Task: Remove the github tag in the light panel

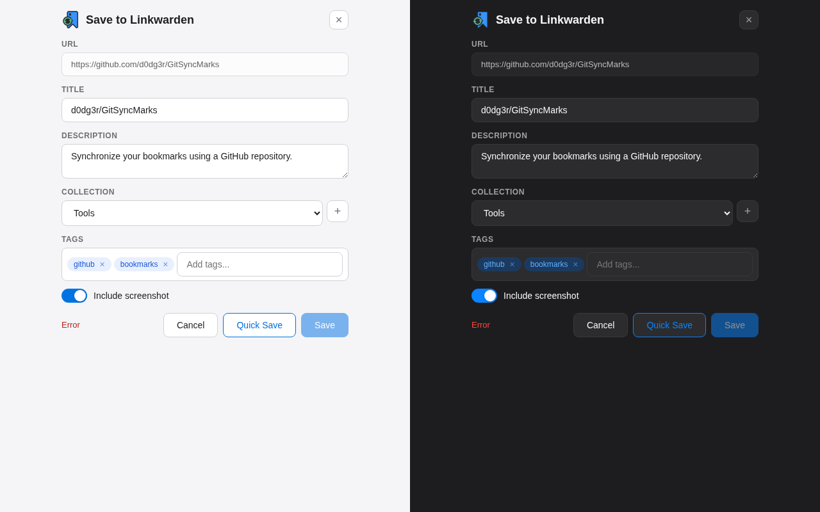Action: pos(102,264)
